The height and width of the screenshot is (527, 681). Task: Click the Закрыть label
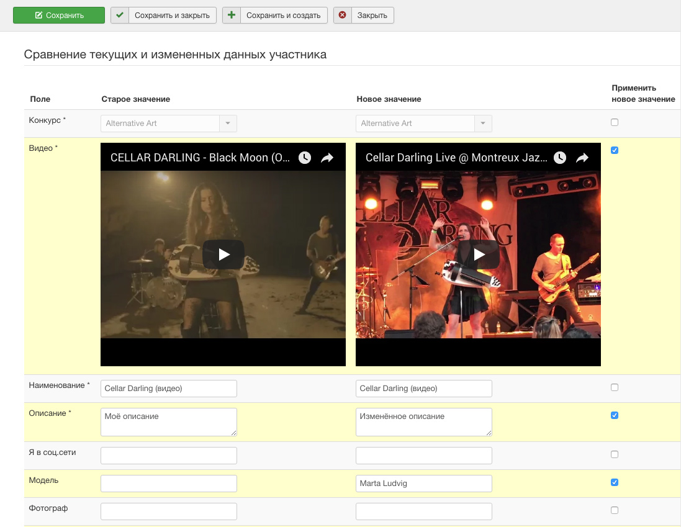click(x=372, y=15)
